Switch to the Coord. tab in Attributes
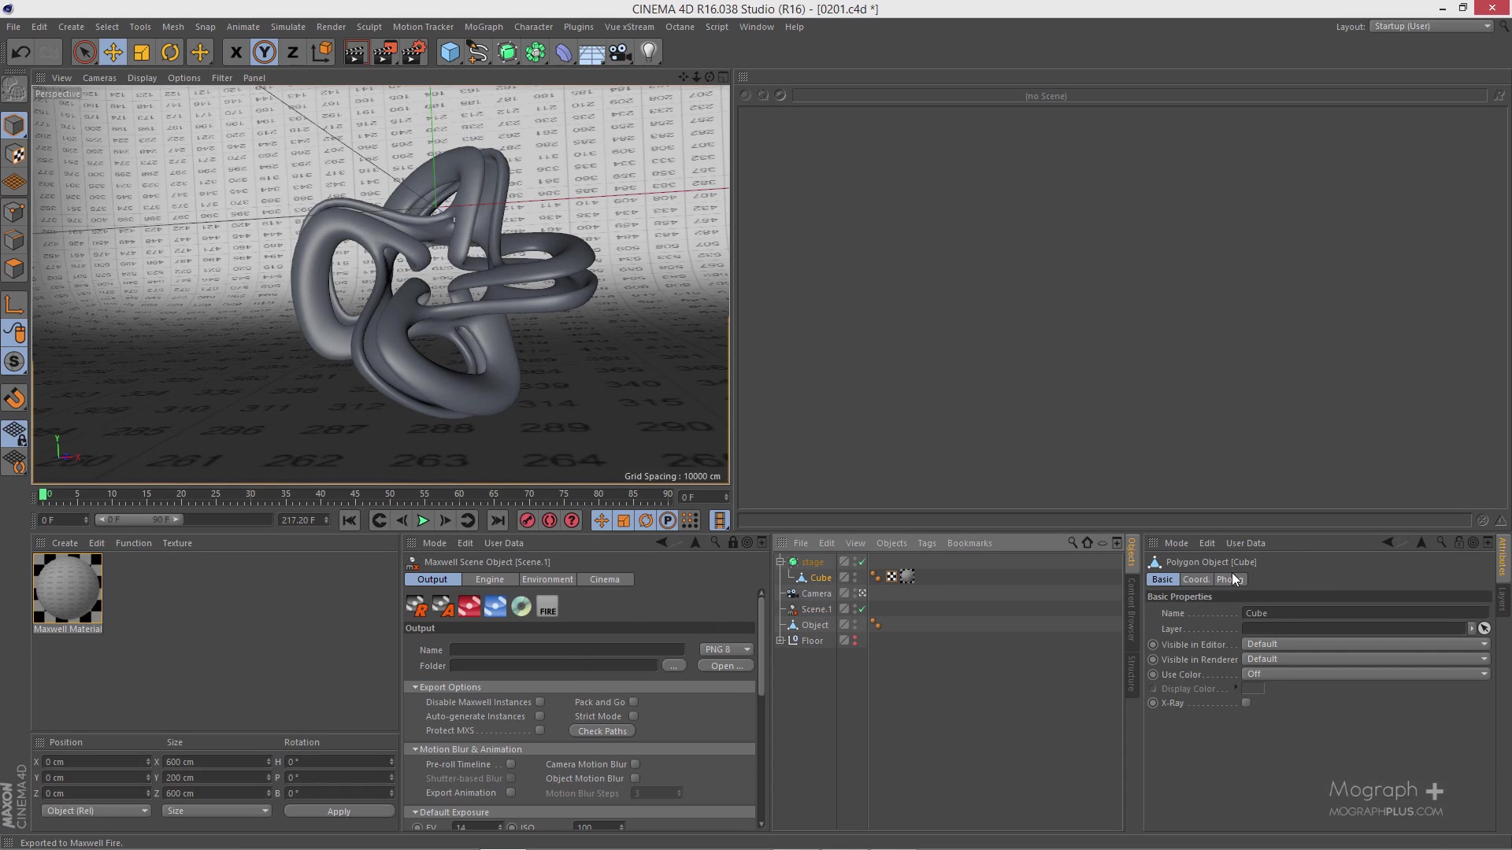The image size is (1512, 850). coord(1196,578)
